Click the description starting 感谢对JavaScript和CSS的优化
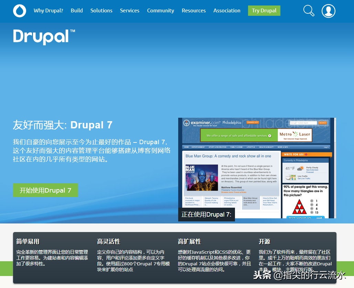 (214, 261)
